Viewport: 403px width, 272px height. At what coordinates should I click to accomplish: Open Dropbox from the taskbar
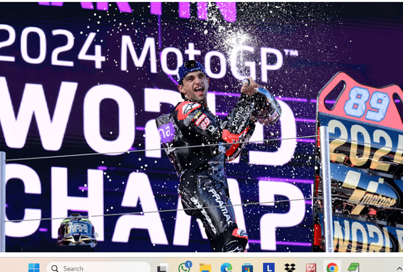(x=290, y=268)
